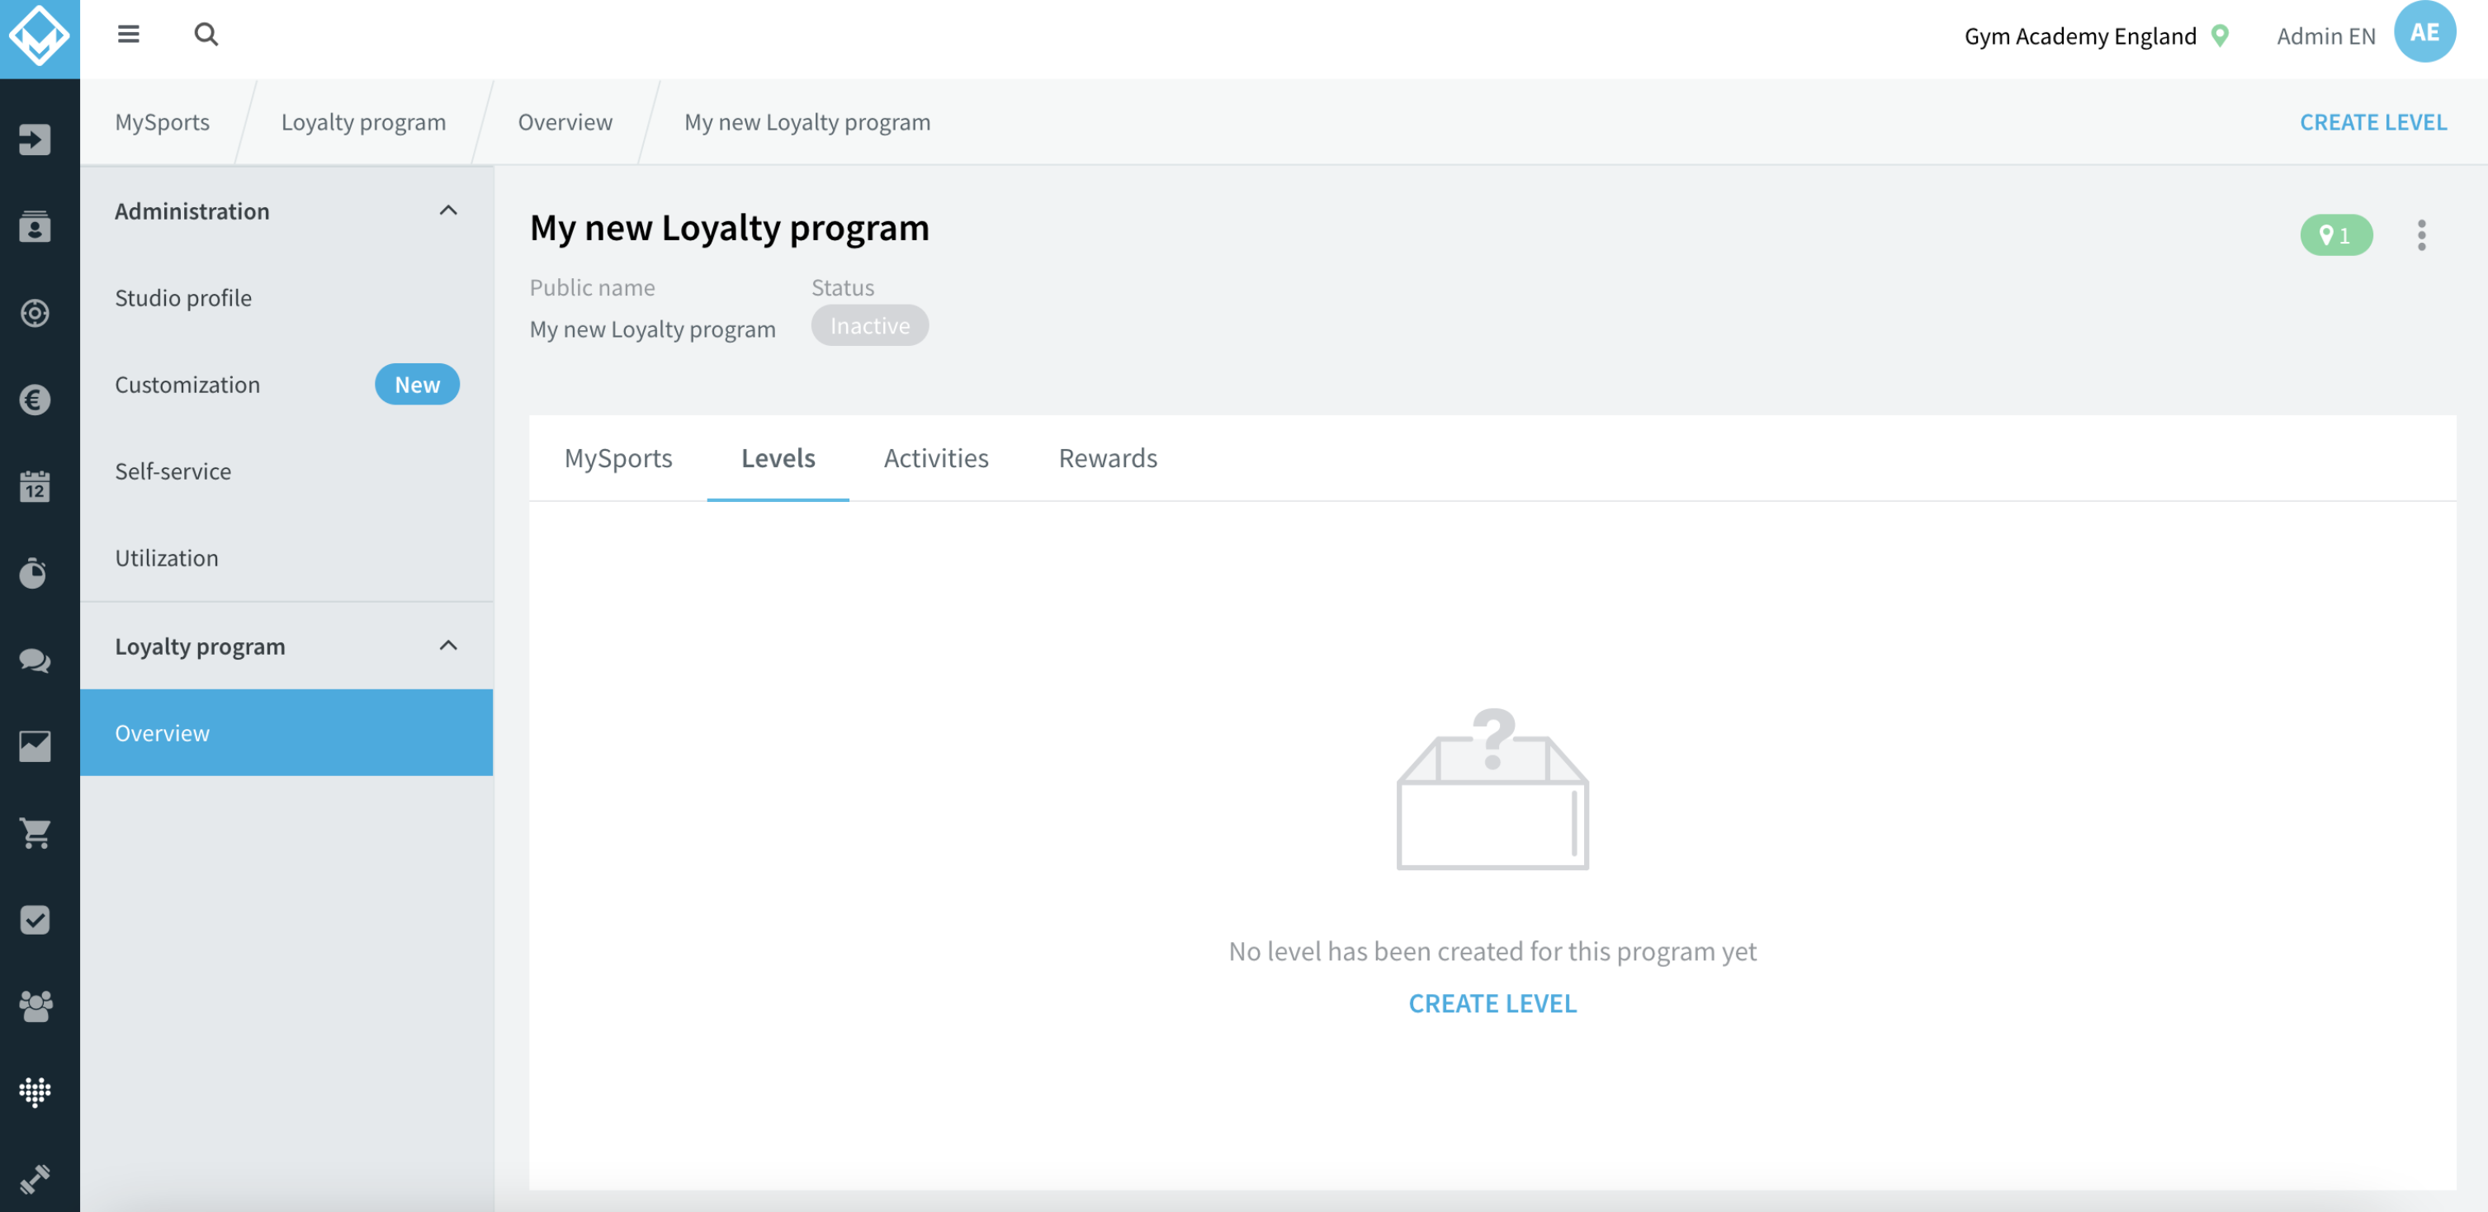The width and height of the screenshot is (2488, 1212).
Task: Open the AE user avatar
Action: 2424,32
